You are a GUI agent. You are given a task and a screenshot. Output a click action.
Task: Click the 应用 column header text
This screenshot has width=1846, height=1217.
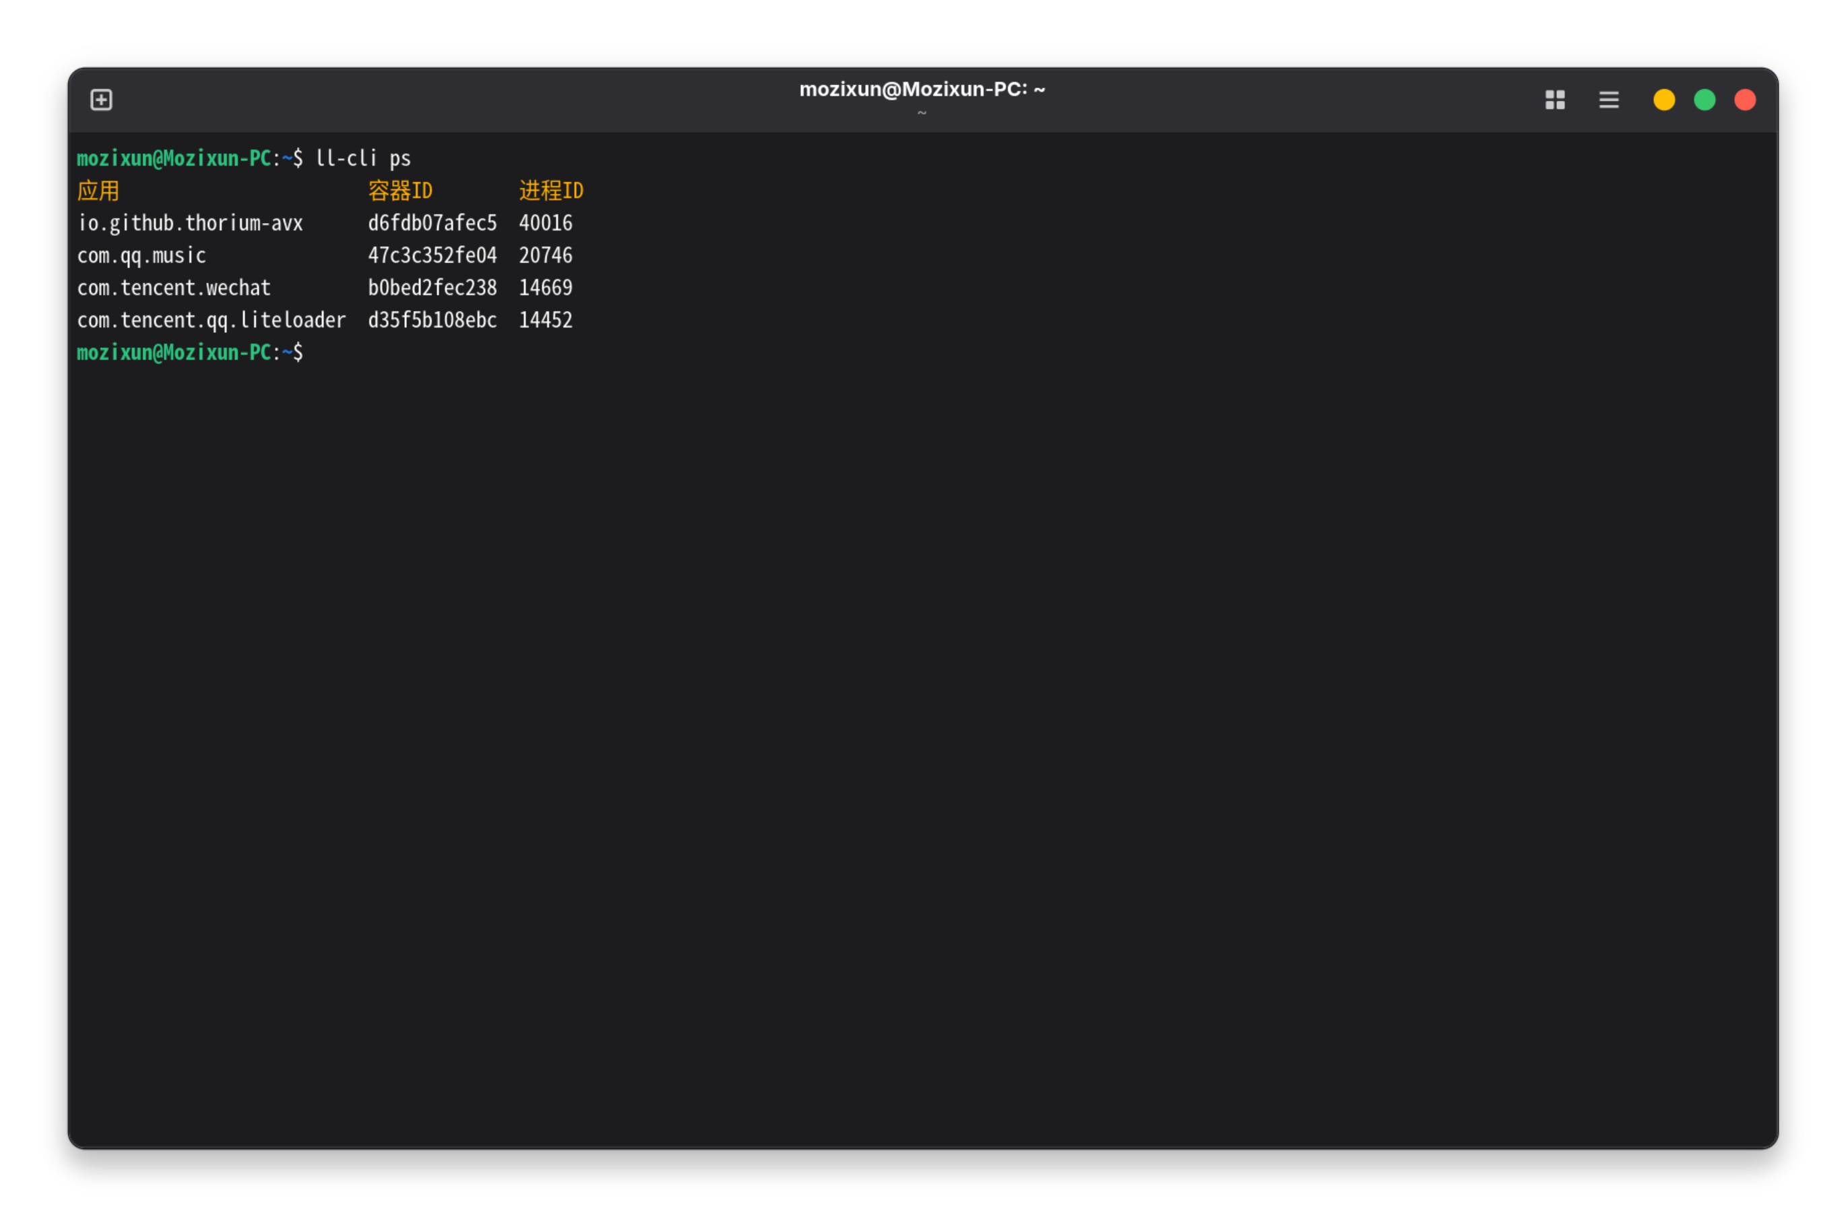point(98,191)
